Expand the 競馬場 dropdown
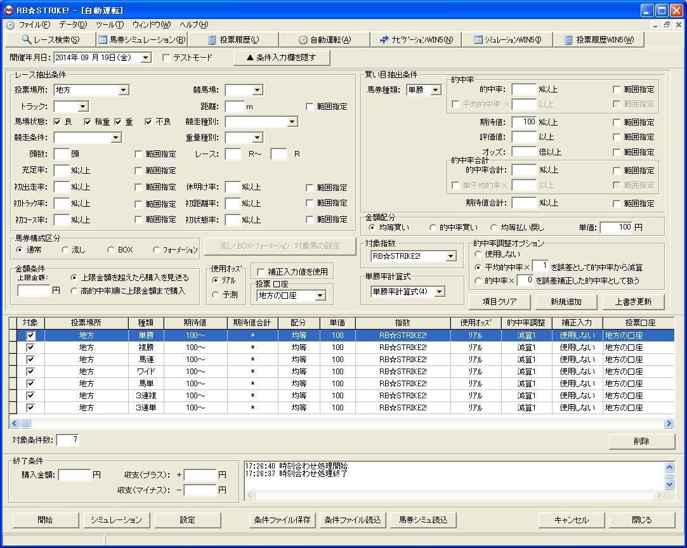Screen dimensions: 687x548 point(258,90)
